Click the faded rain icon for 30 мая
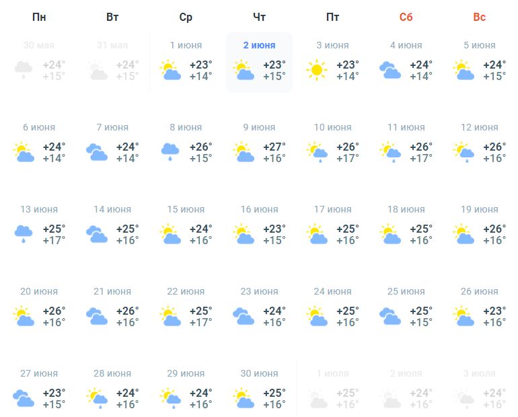 tap(22, 70)
